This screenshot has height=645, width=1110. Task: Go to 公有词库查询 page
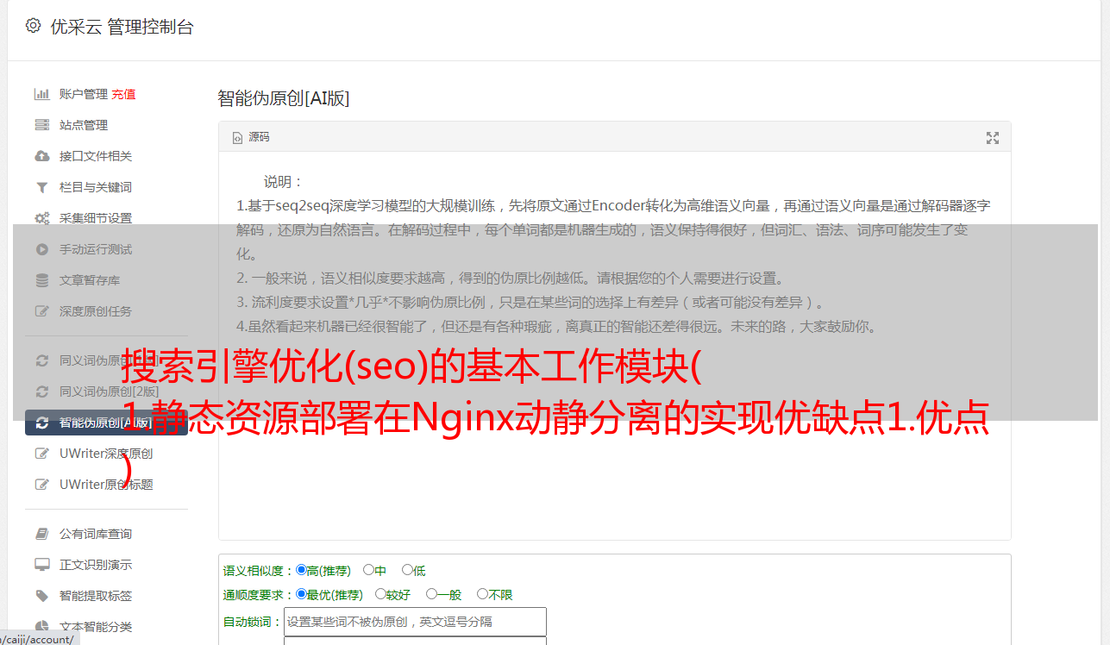(96, 534)
